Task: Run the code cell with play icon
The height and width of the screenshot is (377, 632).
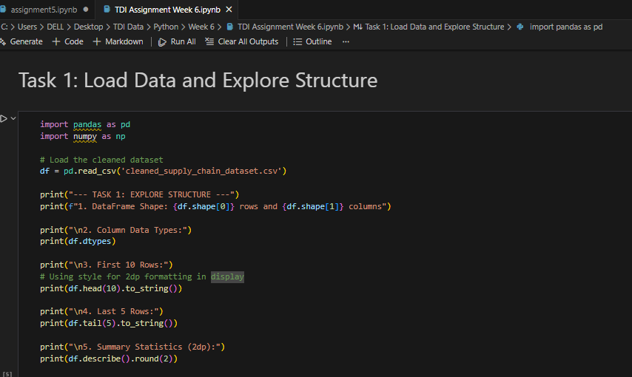Action: pyautogui.click(x=4, y=118)
